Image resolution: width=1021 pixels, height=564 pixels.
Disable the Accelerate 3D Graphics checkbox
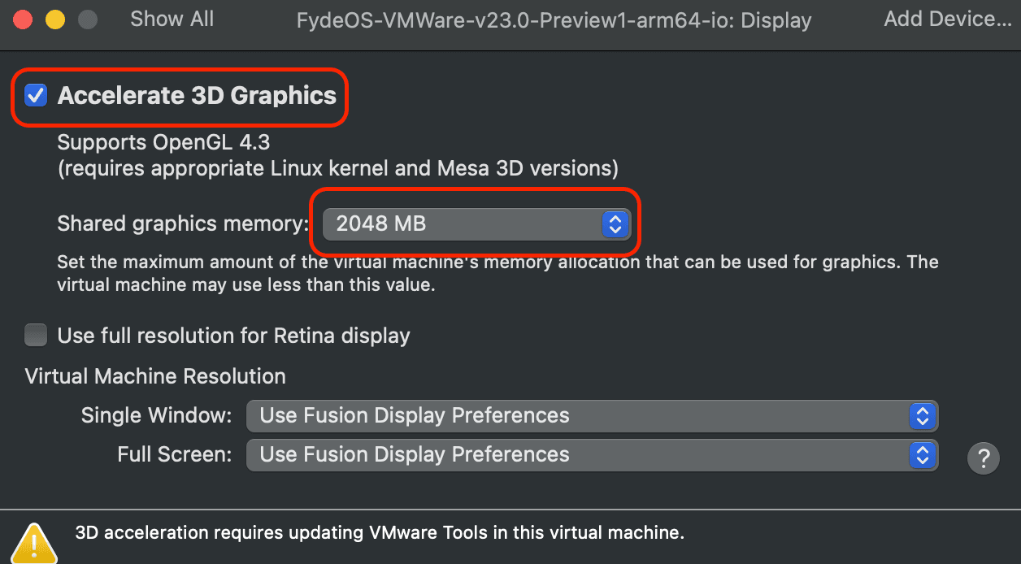36,96
